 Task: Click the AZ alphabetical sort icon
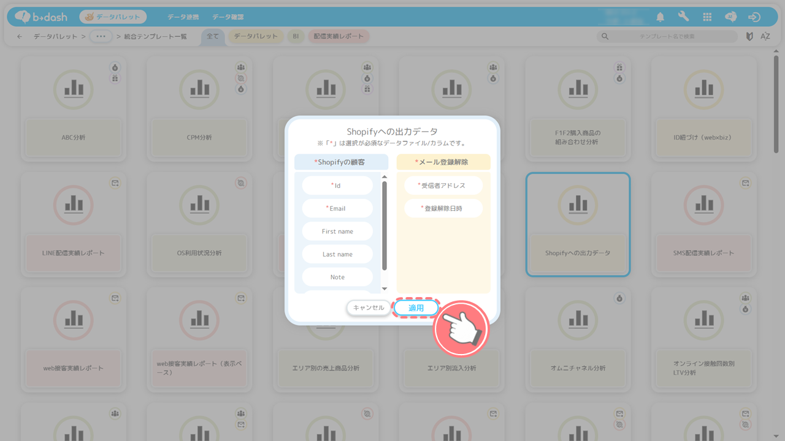coord(765,37)
